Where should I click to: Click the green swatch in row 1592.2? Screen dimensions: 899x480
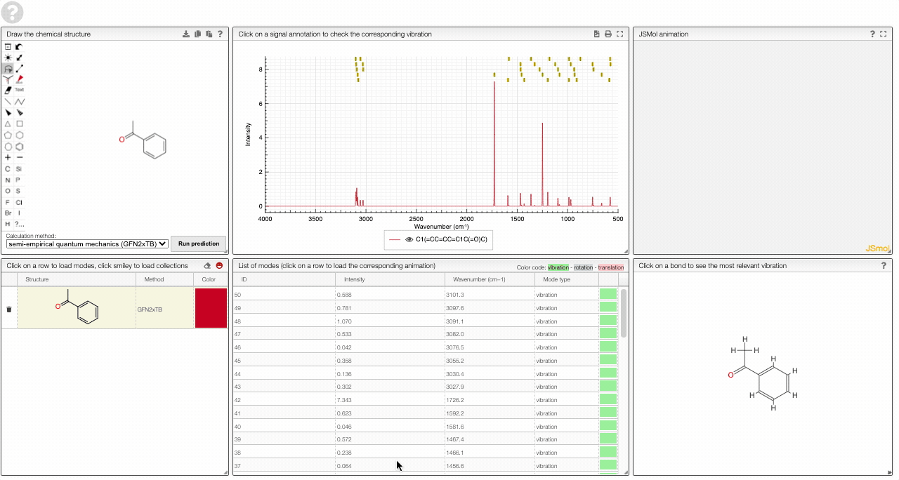[x=608, y=414]
